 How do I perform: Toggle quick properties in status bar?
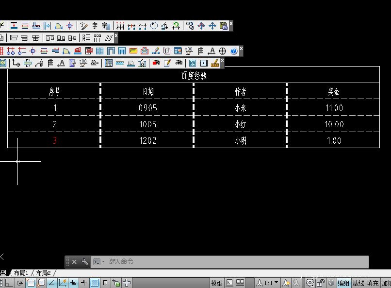point(105,283)
